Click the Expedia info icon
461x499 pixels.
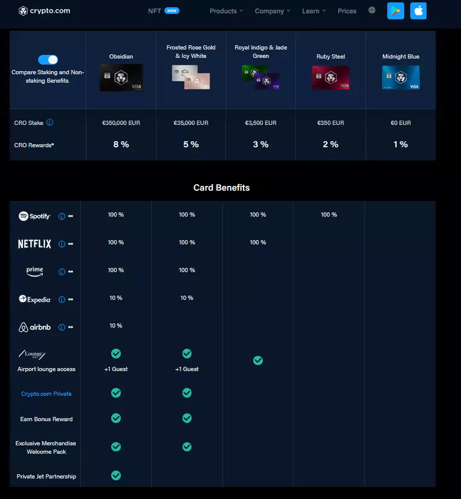click(62, 299)
